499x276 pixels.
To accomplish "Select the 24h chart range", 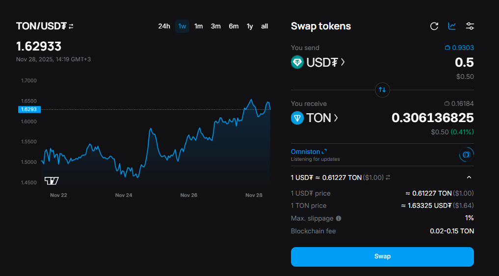I will [x=164, y=26].
